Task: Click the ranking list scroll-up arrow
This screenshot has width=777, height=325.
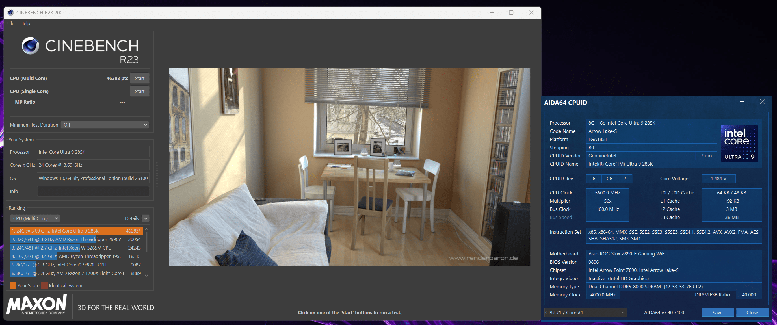Action: tap(147, 229)
